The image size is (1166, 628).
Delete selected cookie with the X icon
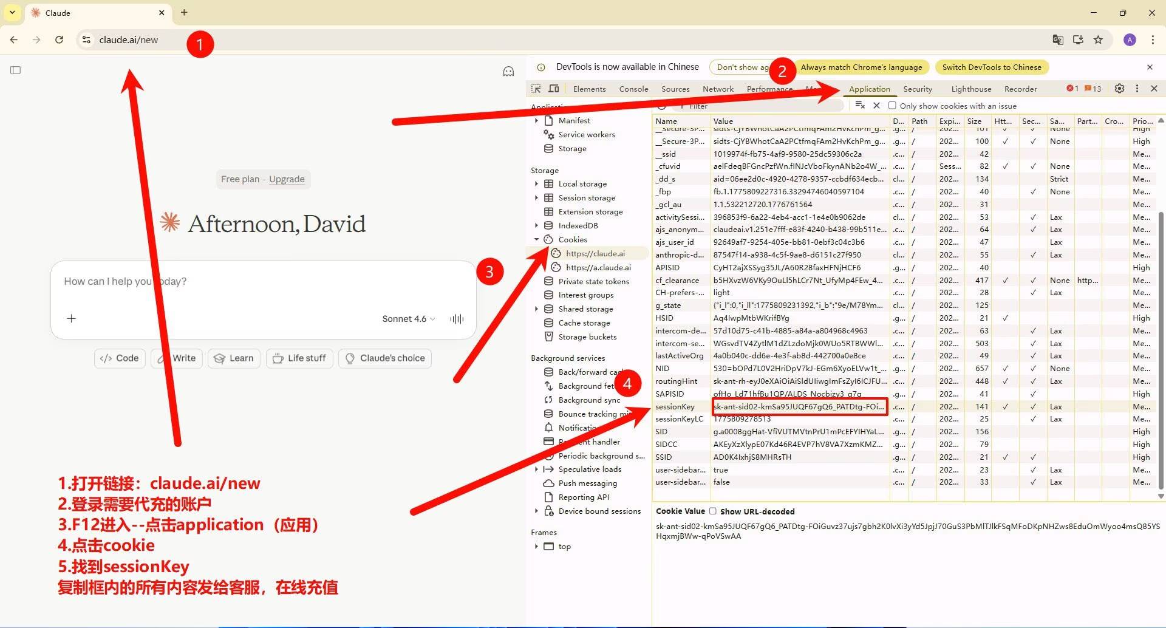[x=876, y=105]
